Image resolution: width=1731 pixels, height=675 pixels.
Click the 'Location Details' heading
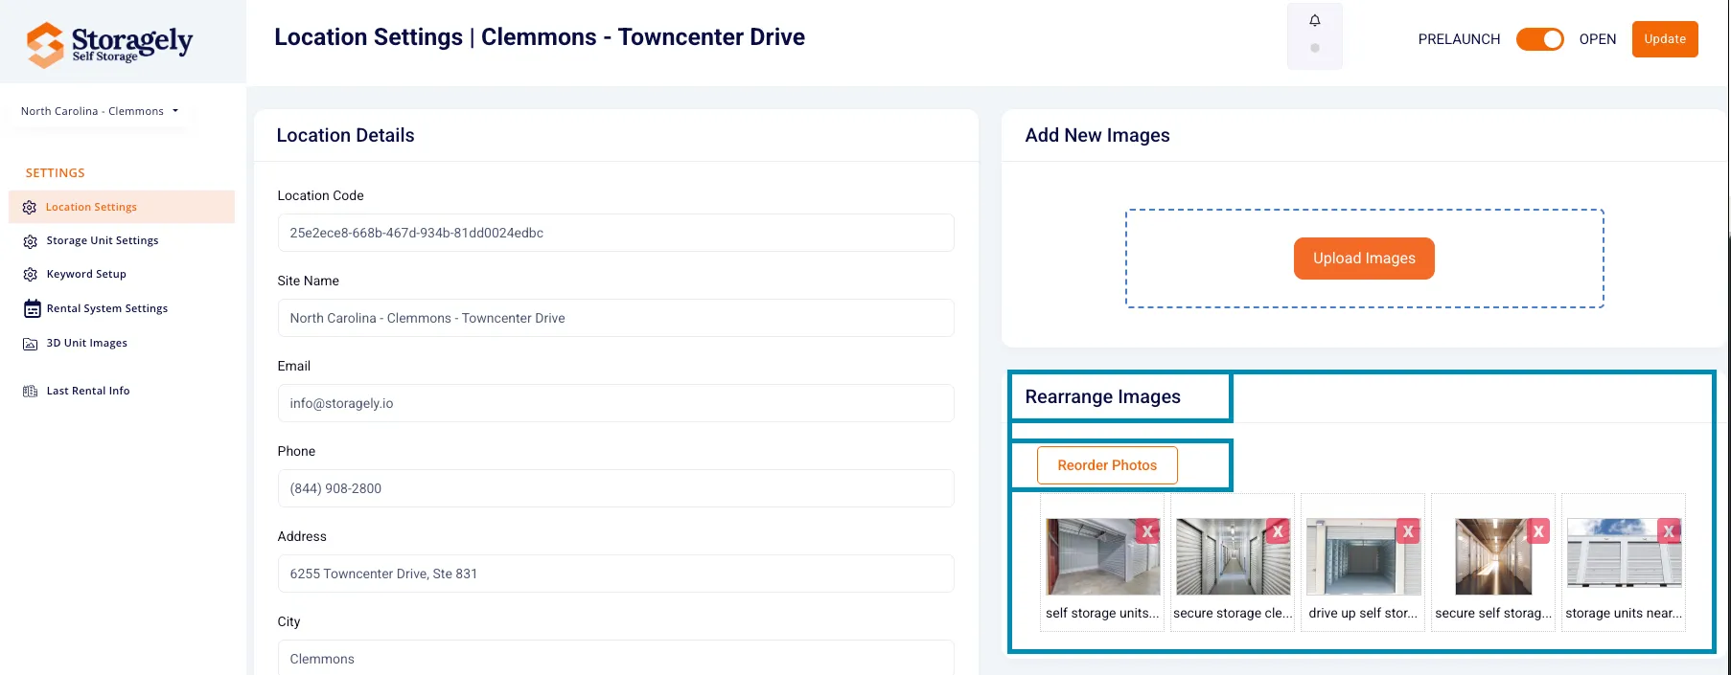(346, 135)
